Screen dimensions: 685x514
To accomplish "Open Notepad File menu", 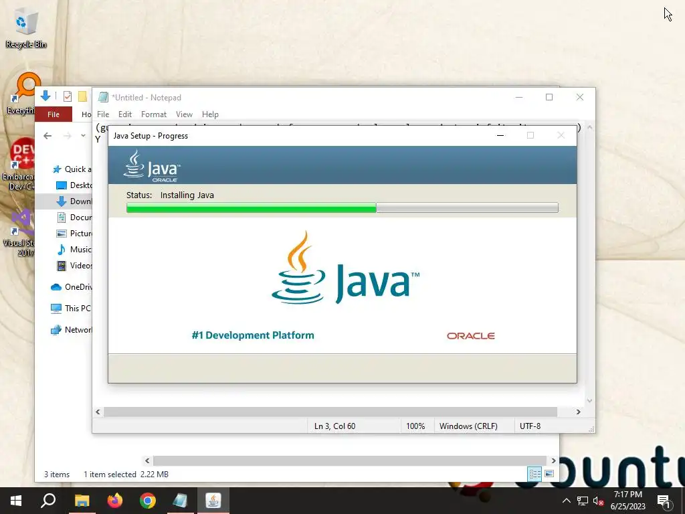I will point(103,114).
